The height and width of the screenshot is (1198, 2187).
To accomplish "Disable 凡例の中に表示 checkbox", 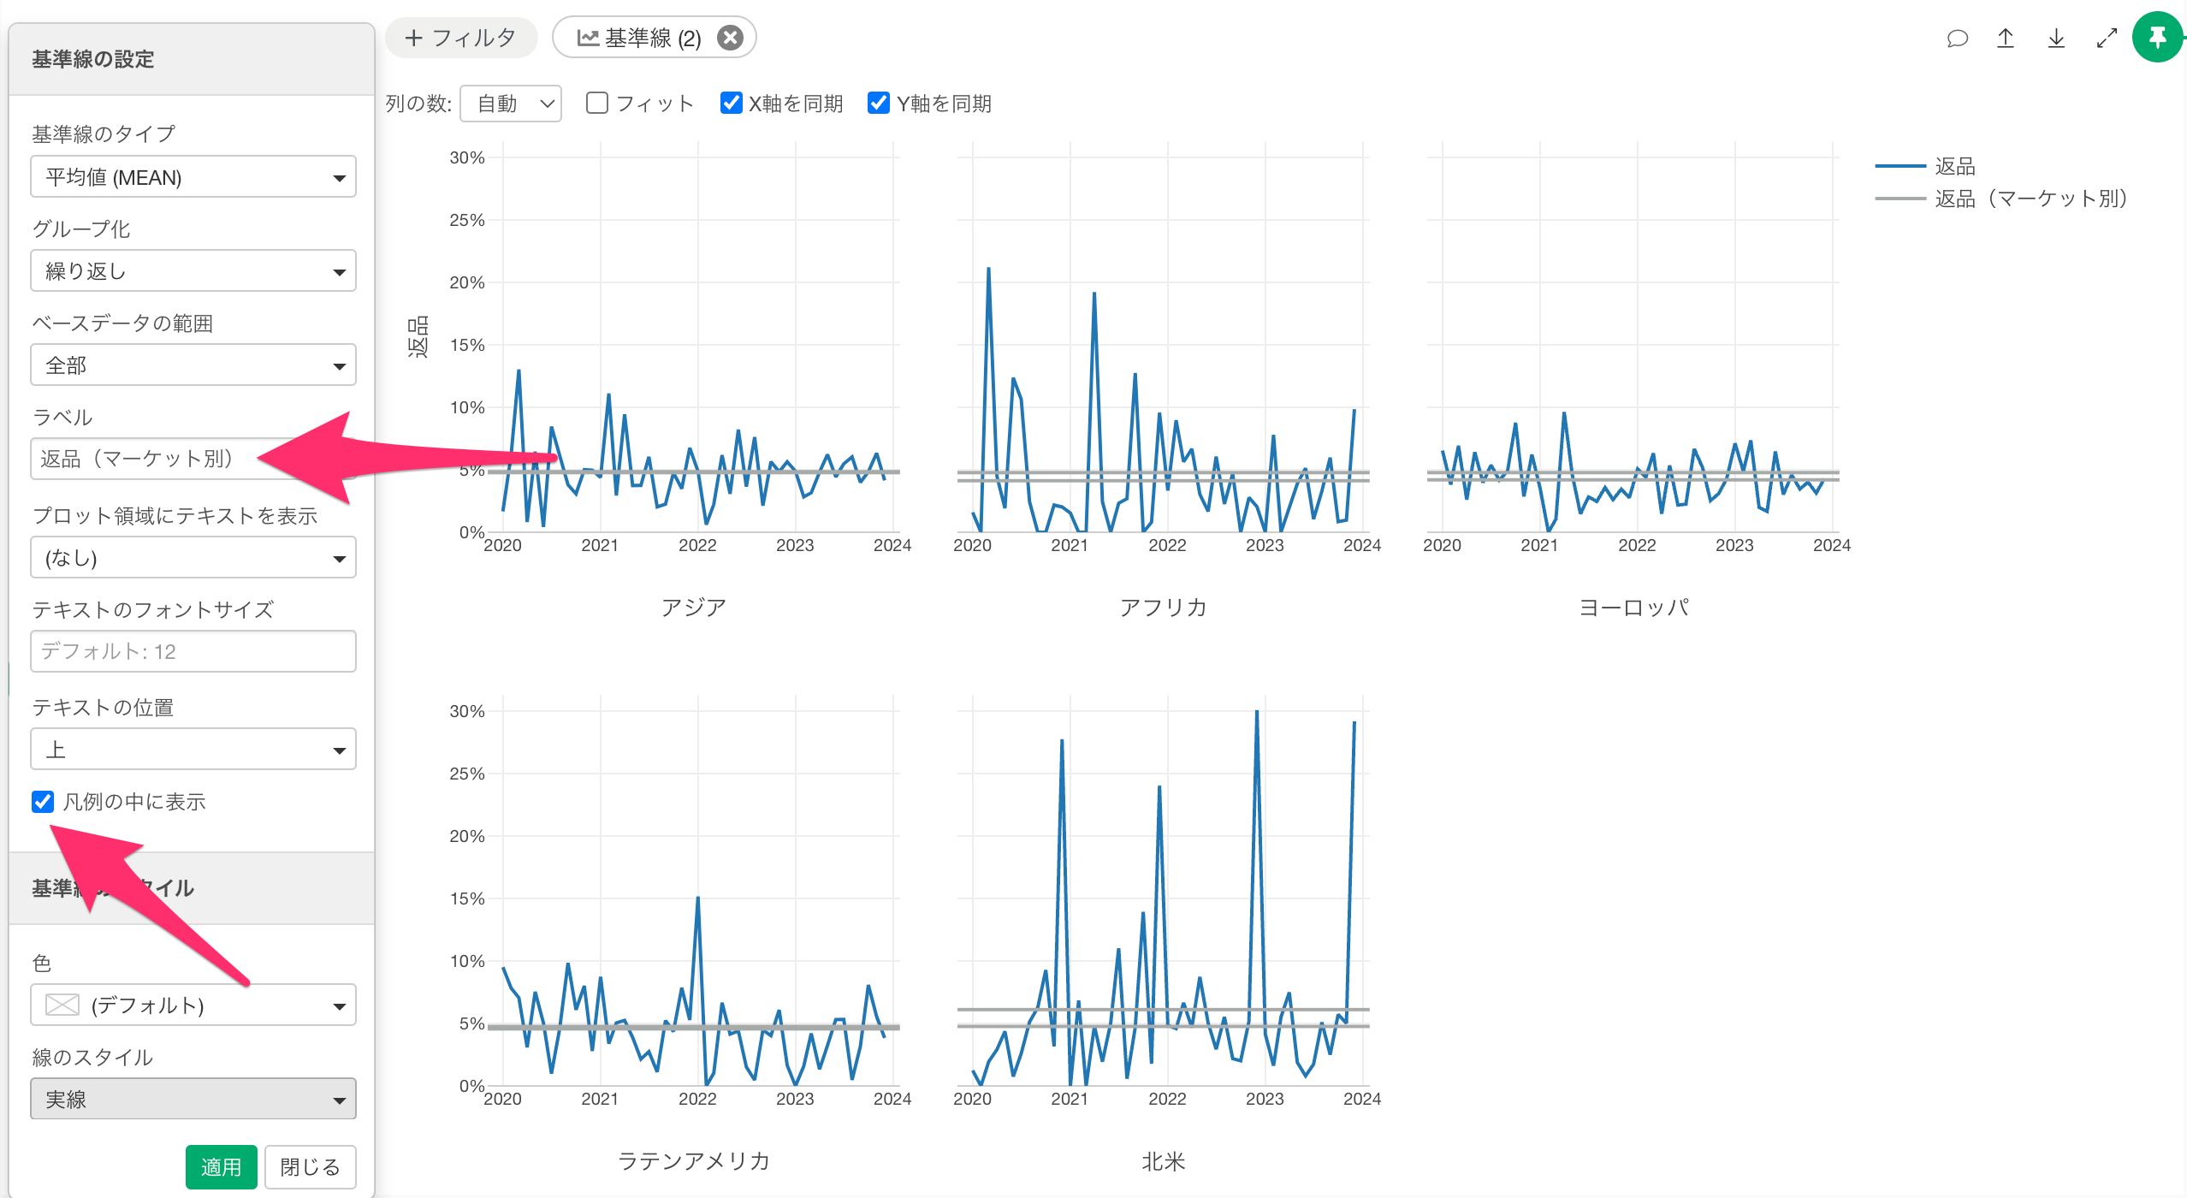I will point(43,802).
